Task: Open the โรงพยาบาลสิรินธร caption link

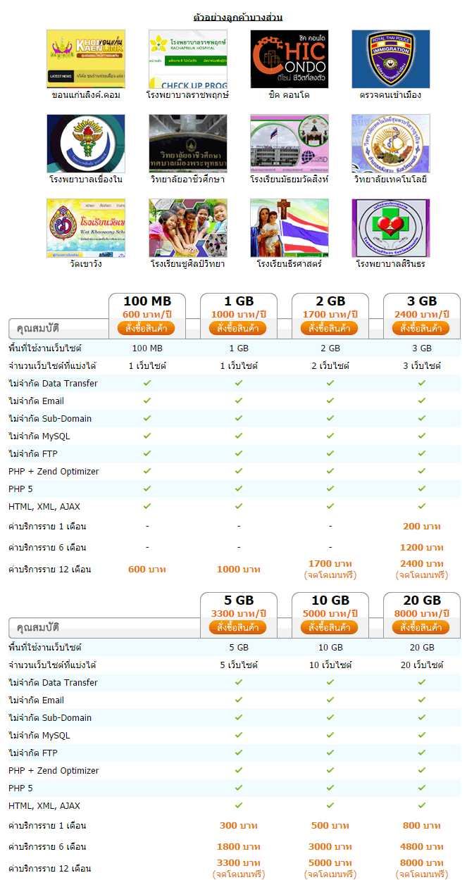Action: pos(391,264)
